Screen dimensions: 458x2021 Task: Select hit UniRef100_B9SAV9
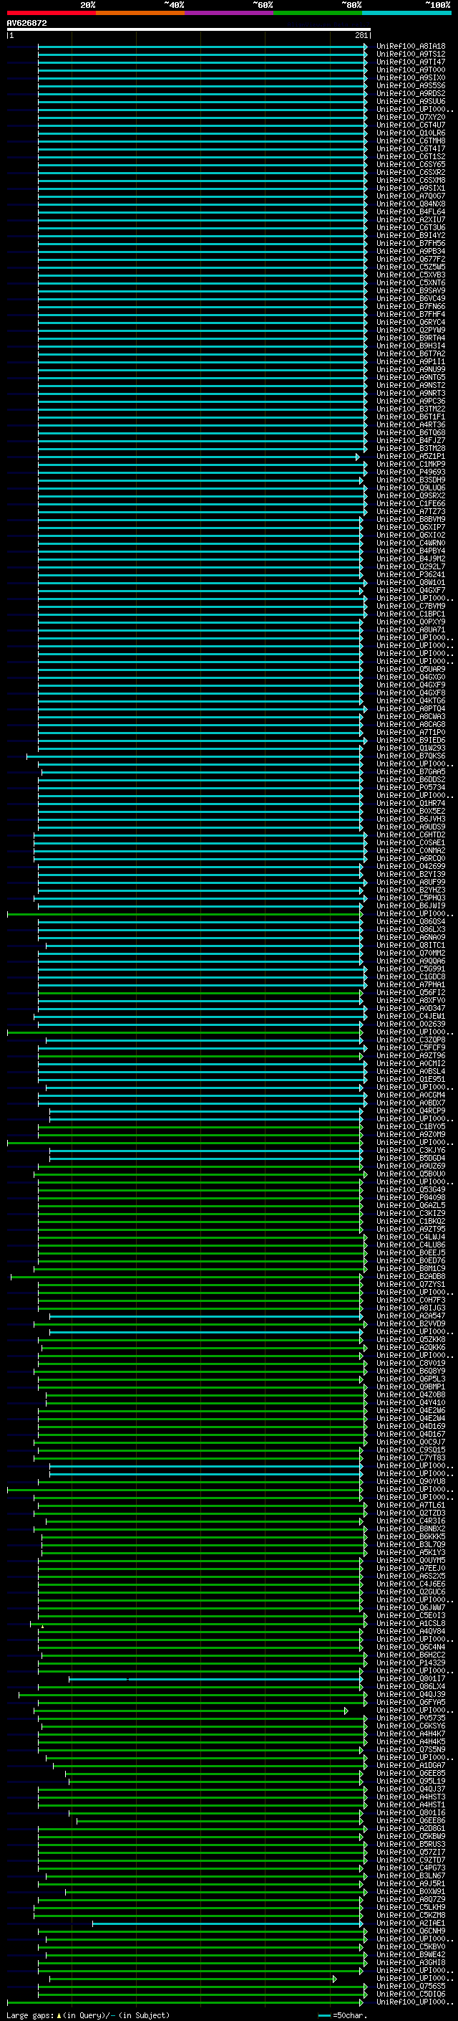pyautogui.click(x=411, y=290)
